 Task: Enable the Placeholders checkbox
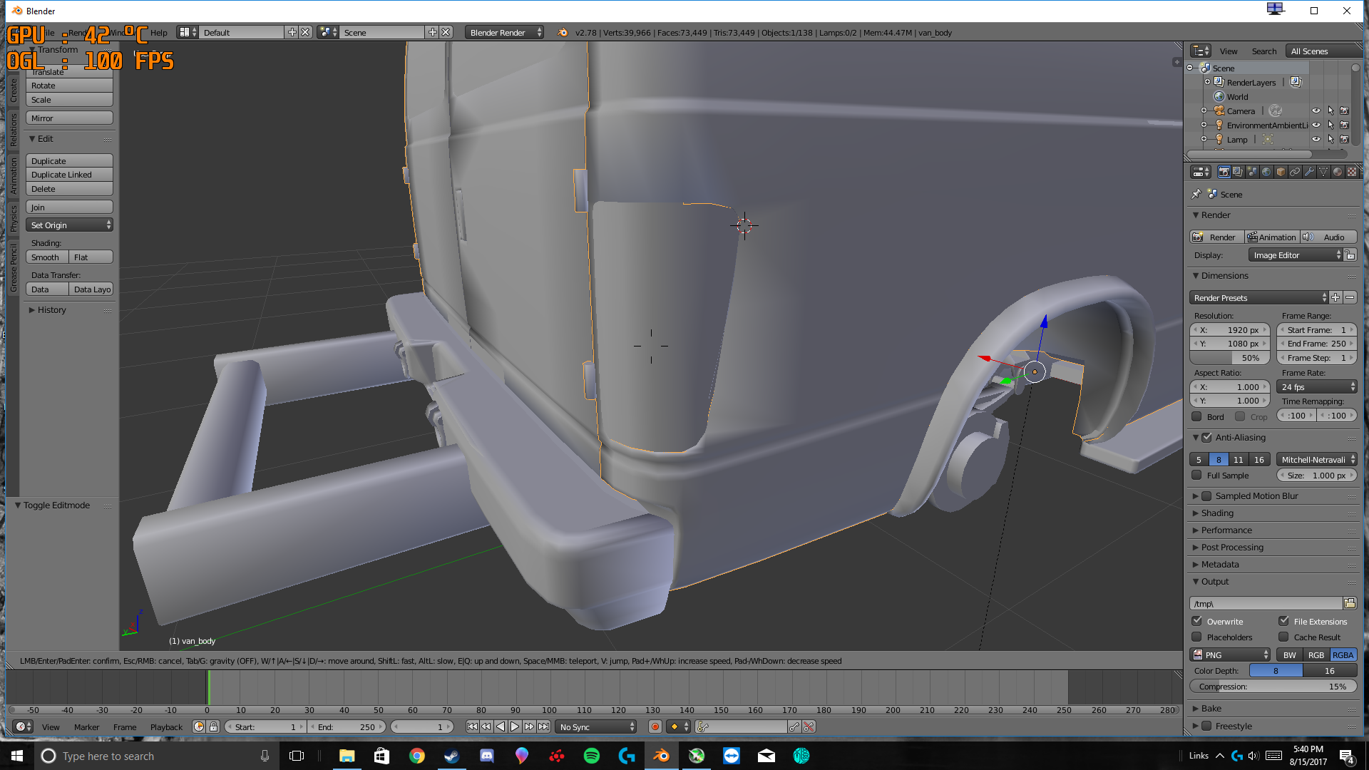point(1196,637)
